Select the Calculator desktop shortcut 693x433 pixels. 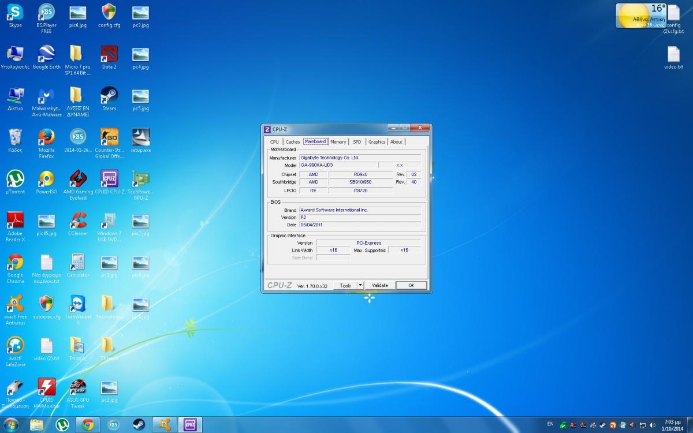78,266
